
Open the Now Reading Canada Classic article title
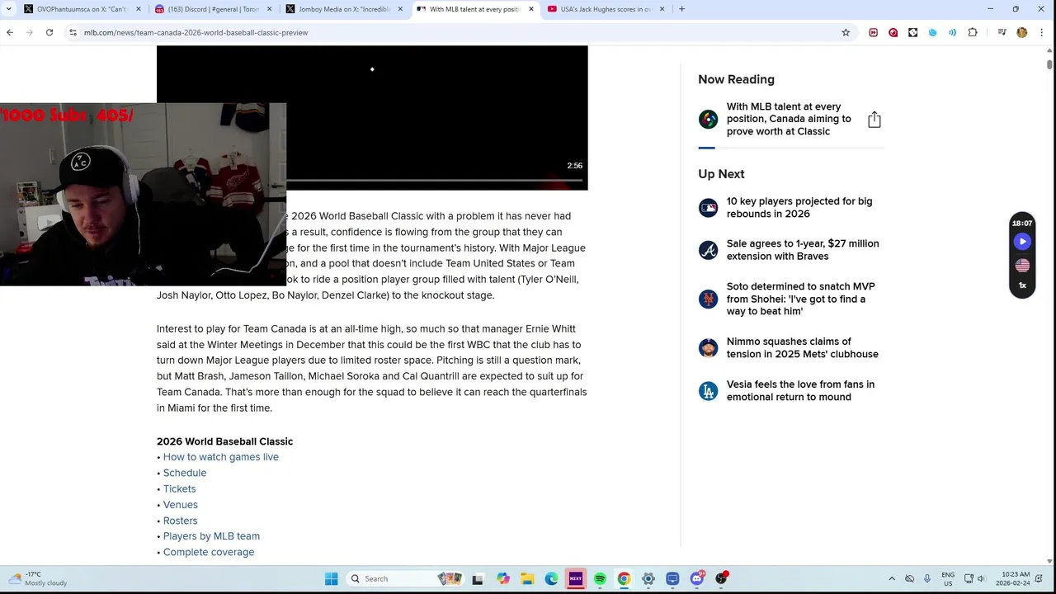pyautogui.click(x=788, y=119)
